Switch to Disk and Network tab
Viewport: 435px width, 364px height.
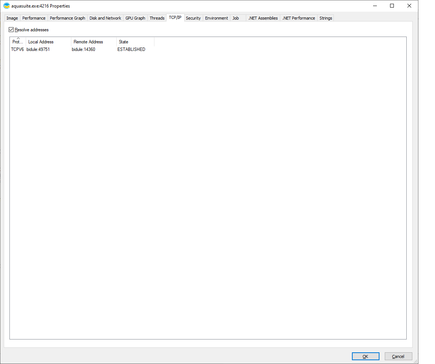point(105,18)
